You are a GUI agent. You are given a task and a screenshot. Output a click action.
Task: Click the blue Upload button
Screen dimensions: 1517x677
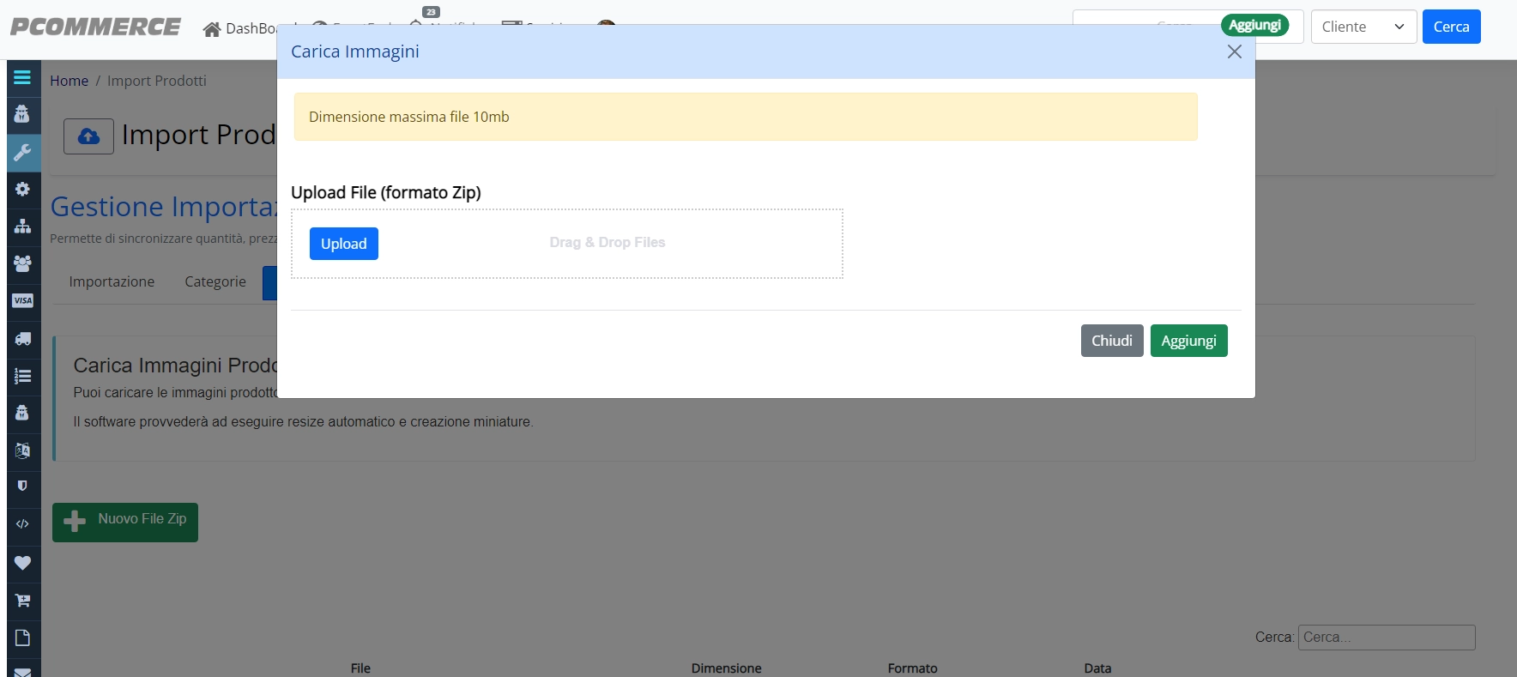343,244
